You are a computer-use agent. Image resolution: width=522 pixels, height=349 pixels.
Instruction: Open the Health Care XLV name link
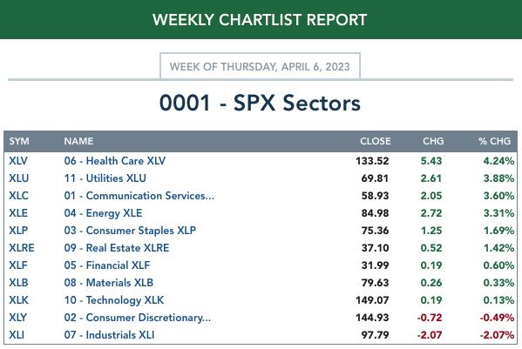coord(114,161)
